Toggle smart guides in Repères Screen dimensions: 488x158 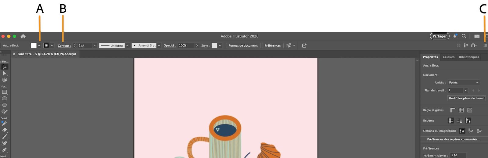468,120
